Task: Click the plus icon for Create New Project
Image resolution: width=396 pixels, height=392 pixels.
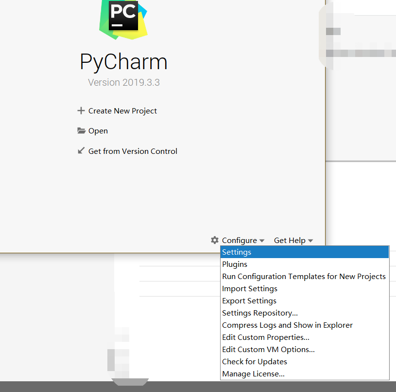Action: pyautogui.click(x=81, y=111)
